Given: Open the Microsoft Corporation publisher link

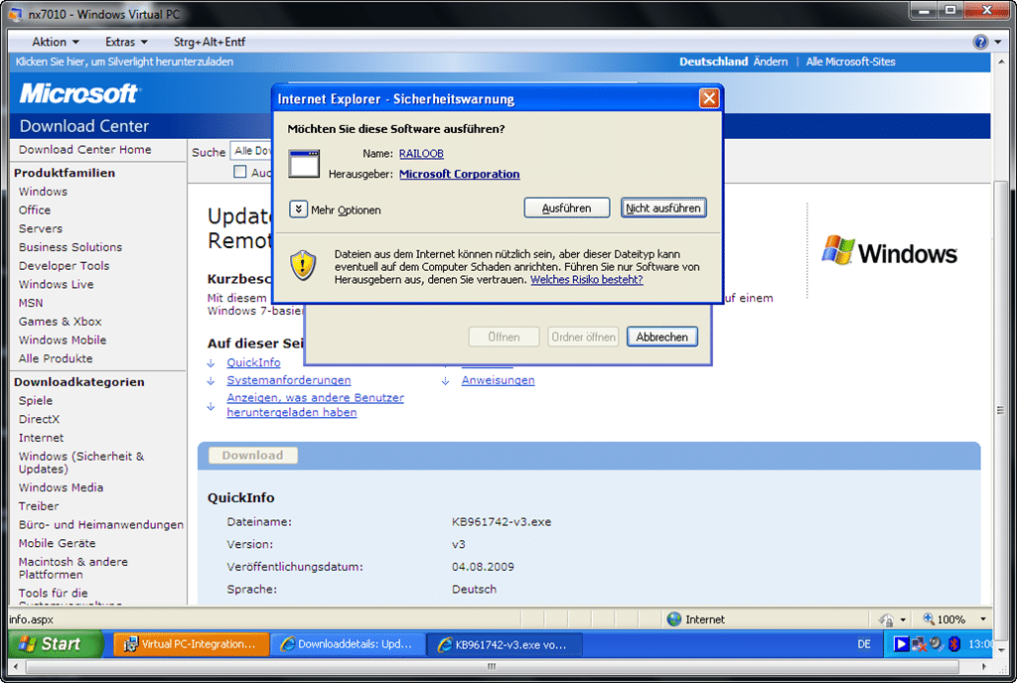Looking at the screenshot, I should [459, 174].
